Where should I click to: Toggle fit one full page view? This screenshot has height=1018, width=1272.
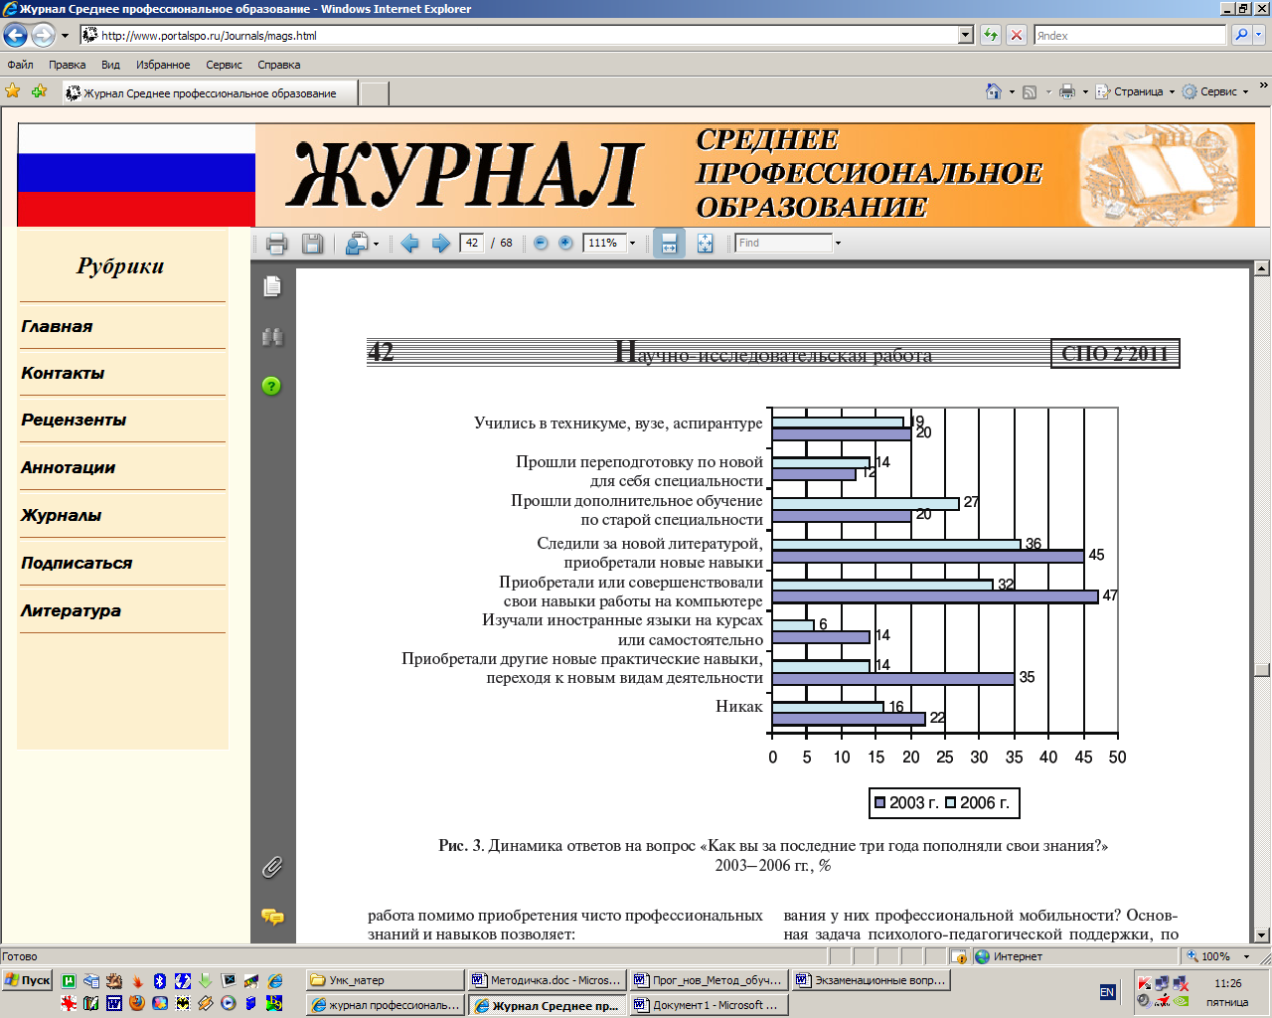tap(705, 244)
